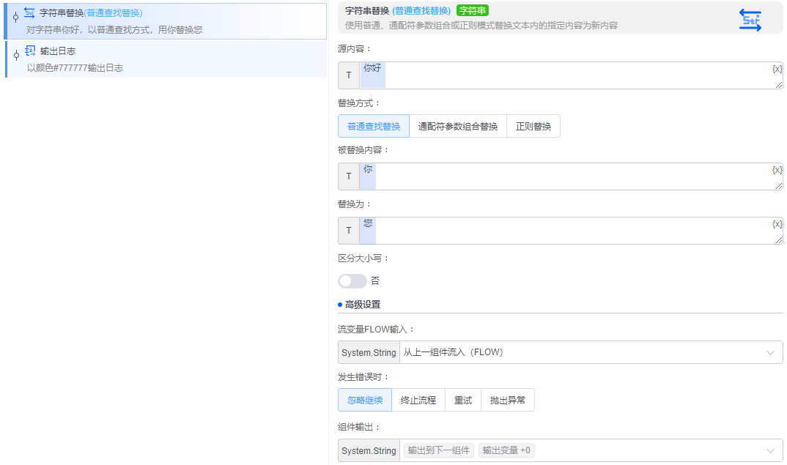The height and width of the screenshot is (465, 787).
Task: Click the blue Str icon in the header
Action: pos(750,21)
